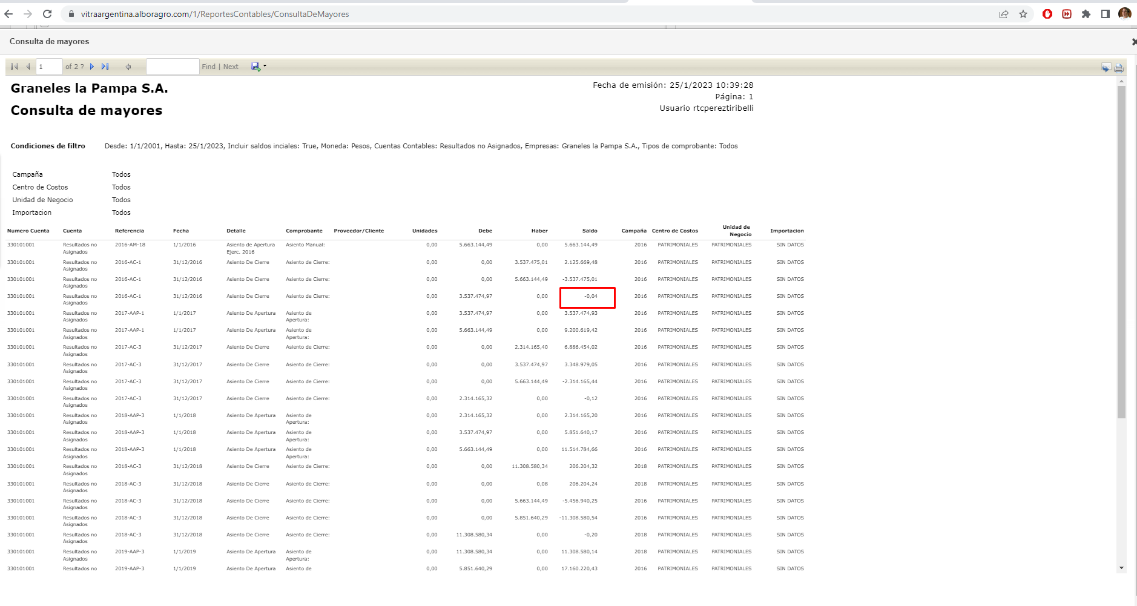Click the Unidades column header

[x=425, y=231]
